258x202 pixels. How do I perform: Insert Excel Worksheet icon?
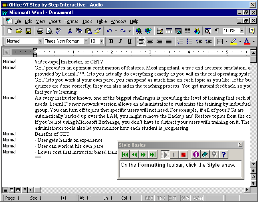(x=178, y=31)
